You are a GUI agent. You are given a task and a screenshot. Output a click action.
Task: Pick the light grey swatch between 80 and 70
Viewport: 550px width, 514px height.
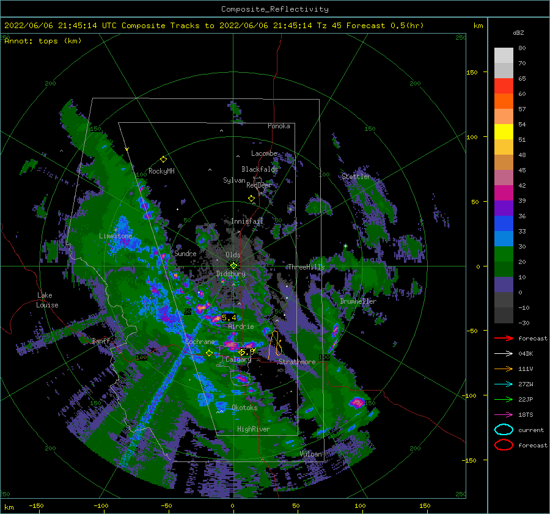(x=504, y=56)
